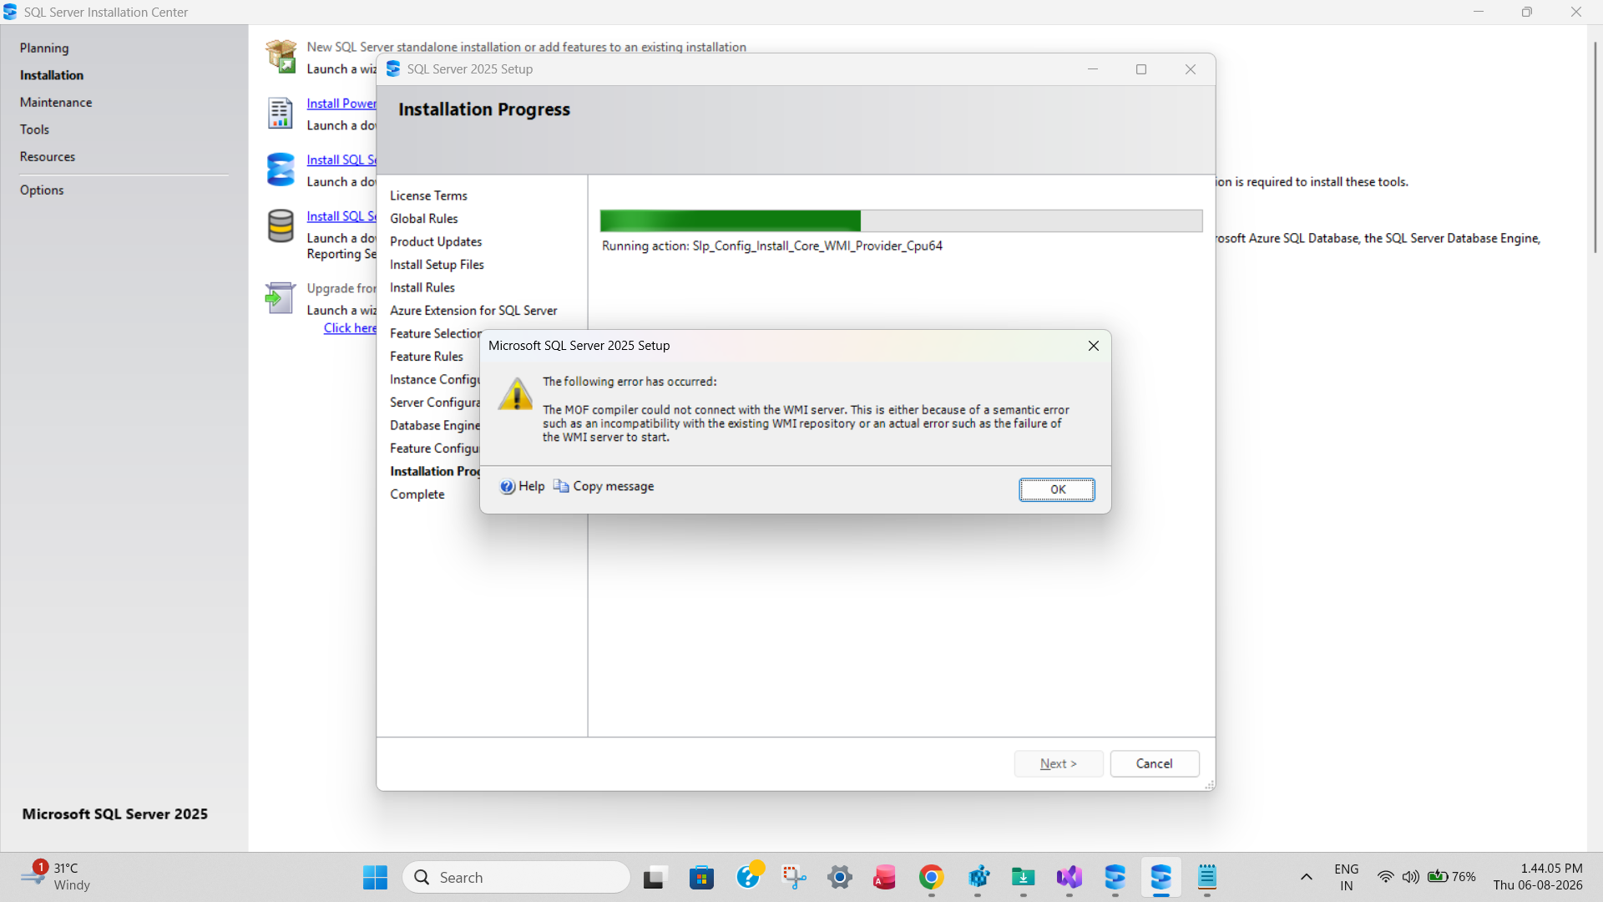Click the battery 76% tray indicator
Viewport: 1603px width, 902px height.
coord(1452,877)
